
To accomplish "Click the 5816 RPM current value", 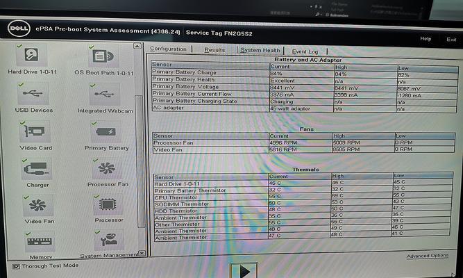I will tap(283, 149).
